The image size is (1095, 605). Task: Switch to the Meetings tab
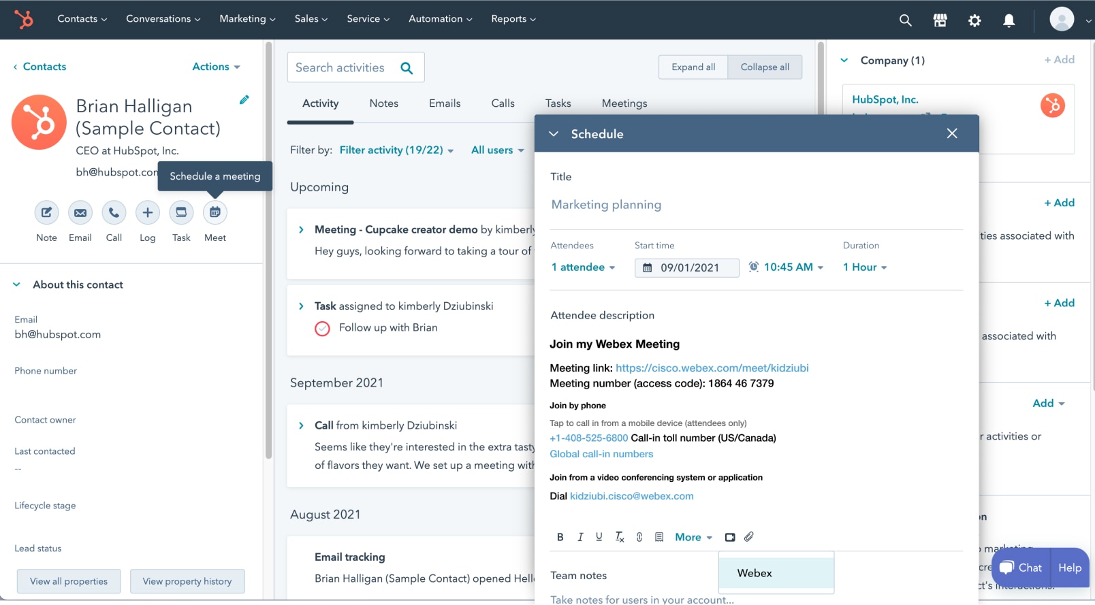(x=624, y=103)
